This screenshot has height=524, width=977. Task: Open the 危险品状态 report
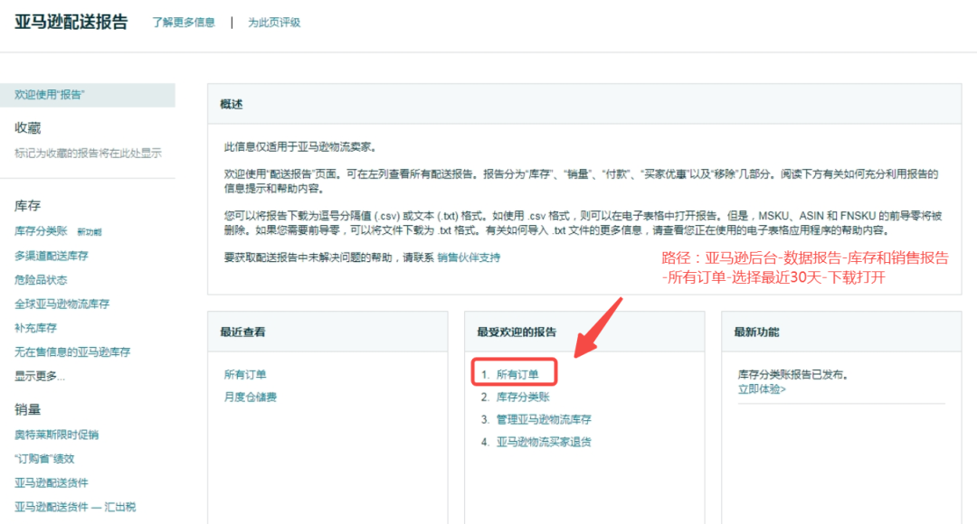(x=41, y=280)
